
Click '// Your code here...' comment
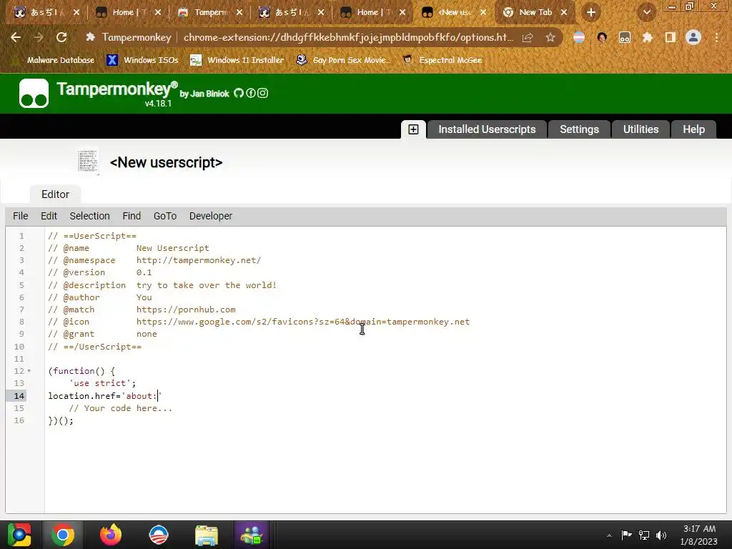(120, 408)
